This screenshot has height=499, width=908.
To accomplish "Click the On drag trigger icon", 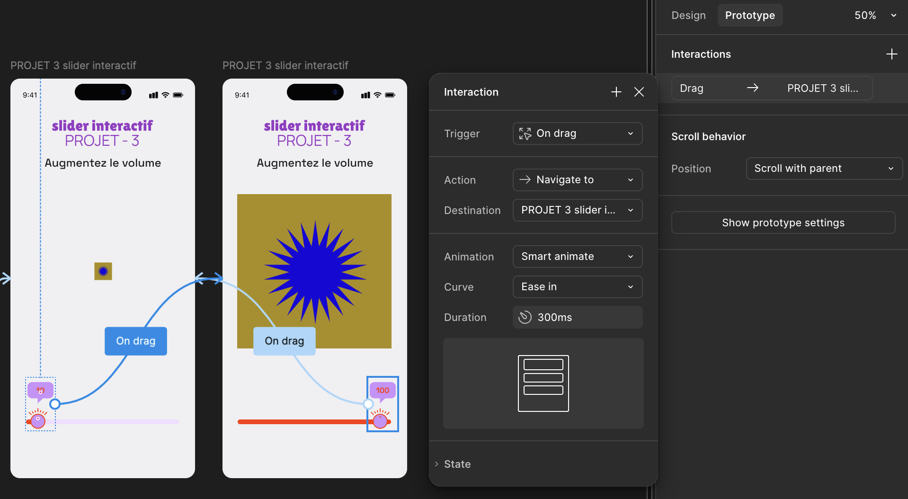I will click(525, 134).
